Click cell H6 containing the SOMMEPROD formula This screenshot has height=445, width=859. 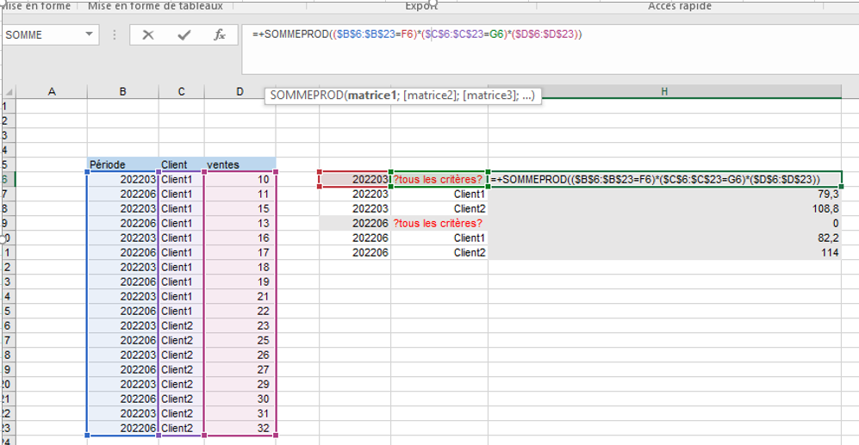664,180
